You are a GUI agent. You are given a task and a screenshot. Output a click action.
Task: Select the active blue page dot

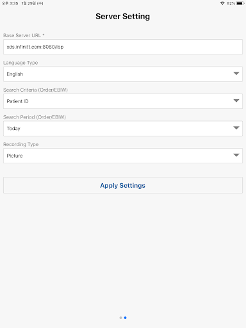click(125, 318)
